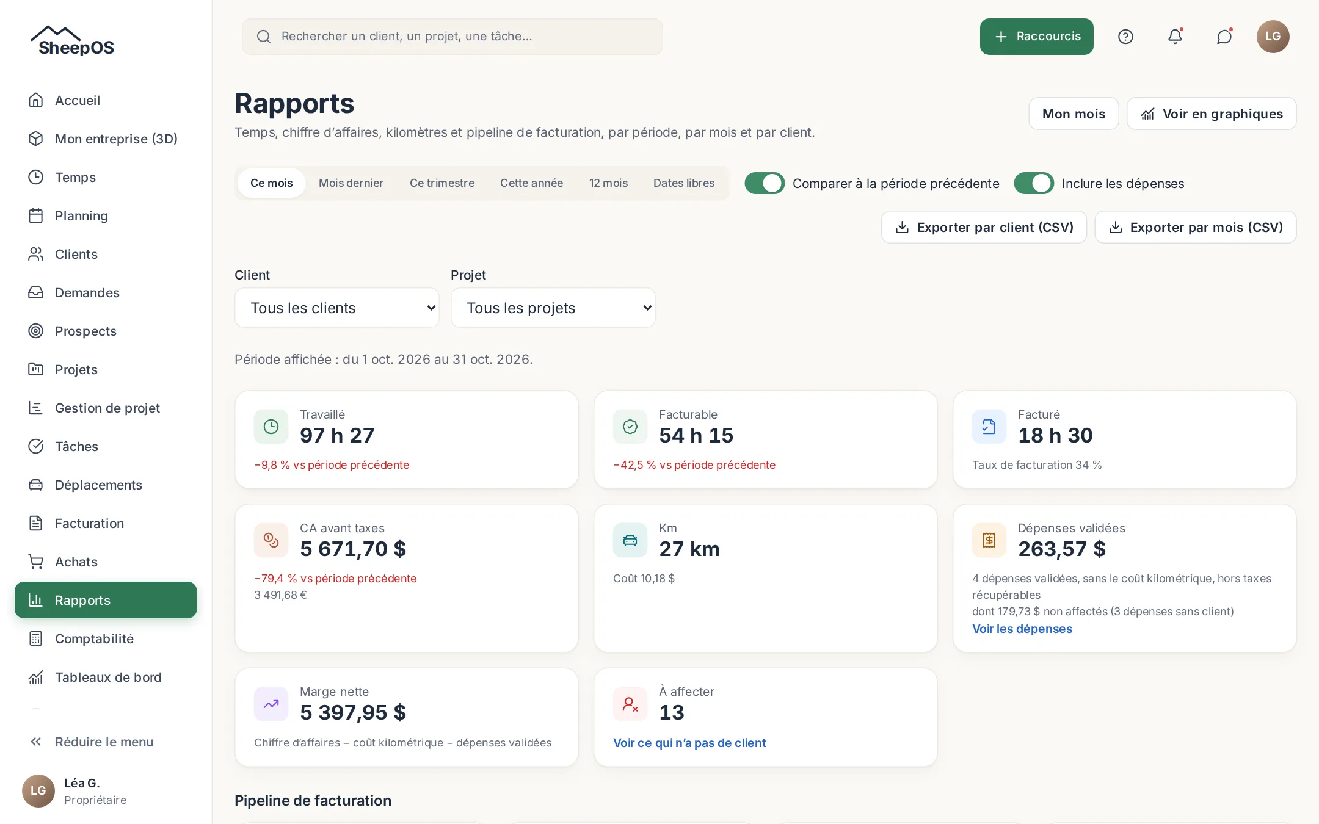Focus the Rechercher un client search field
Screen dimensions: 1319x824
[452, 37]
